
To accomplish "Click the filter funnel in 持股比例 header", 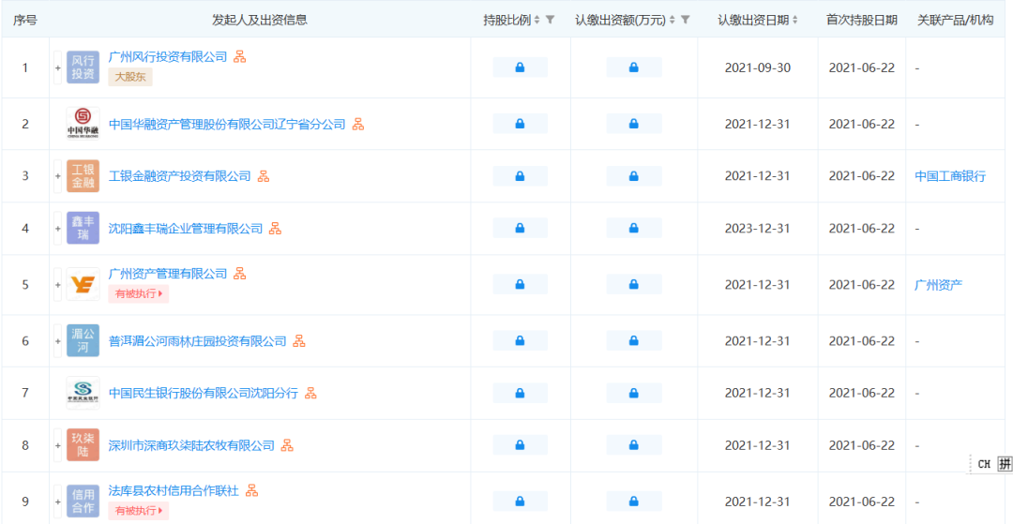I will [551, 20].
